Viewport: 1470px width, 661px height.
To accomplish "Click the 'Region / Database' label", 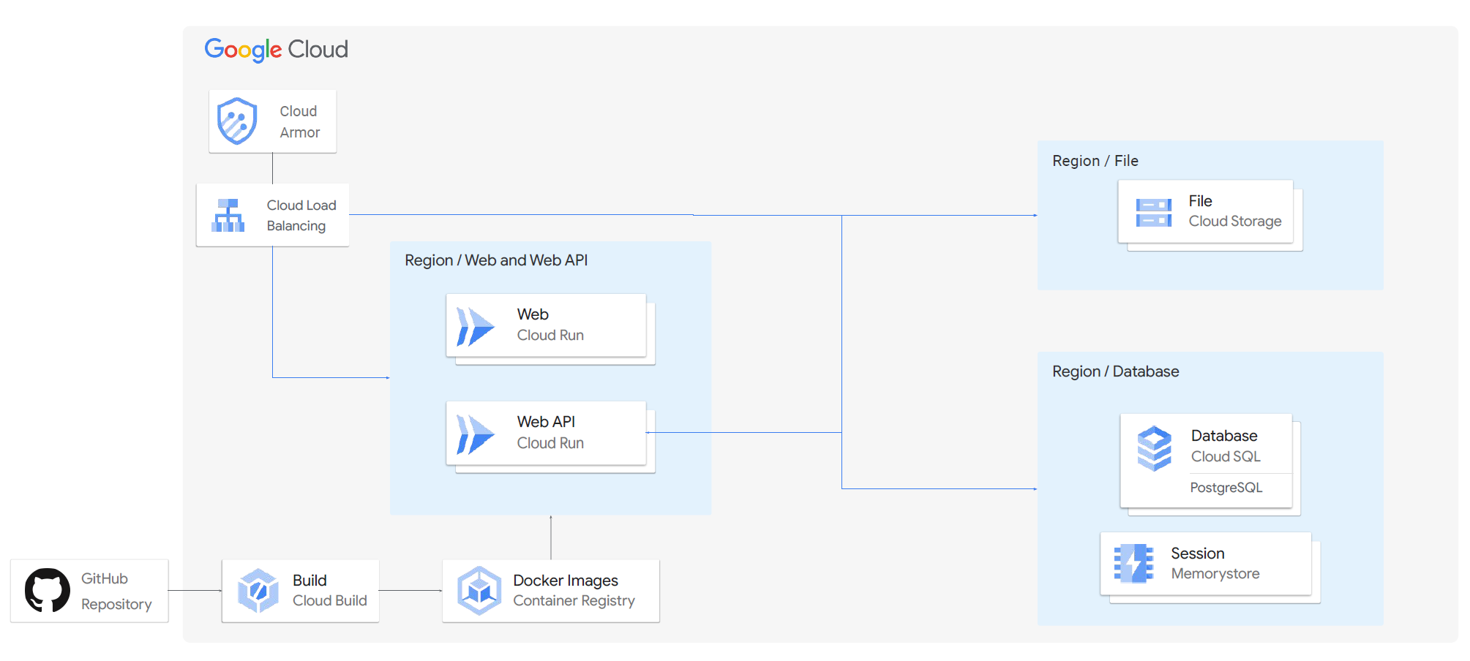I will coord(1115,371).
